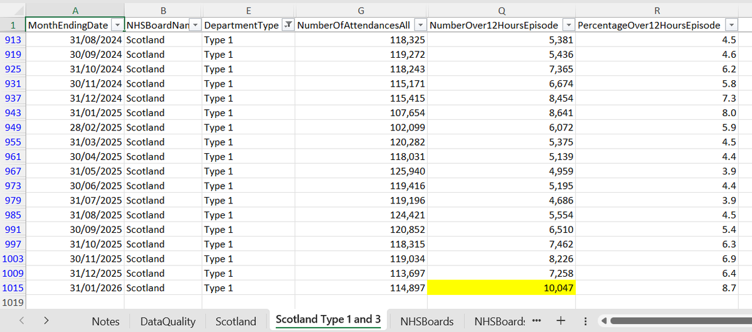Open the NumberOver12HoursEpisode filter dropdown
The image size is (752, 332).
tap(568, 26)
